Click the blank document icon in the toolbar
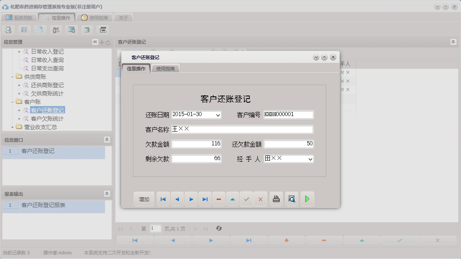The height and width of the screenshot is (259, 461). pyautogui.click(x=40, y=30)
